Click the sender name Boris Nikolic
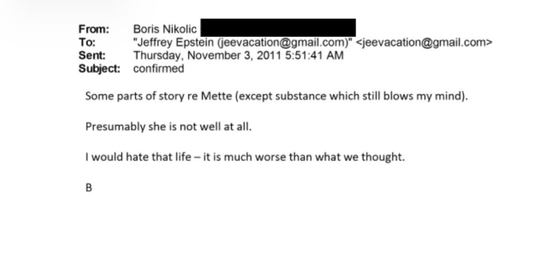 point(165,29)
